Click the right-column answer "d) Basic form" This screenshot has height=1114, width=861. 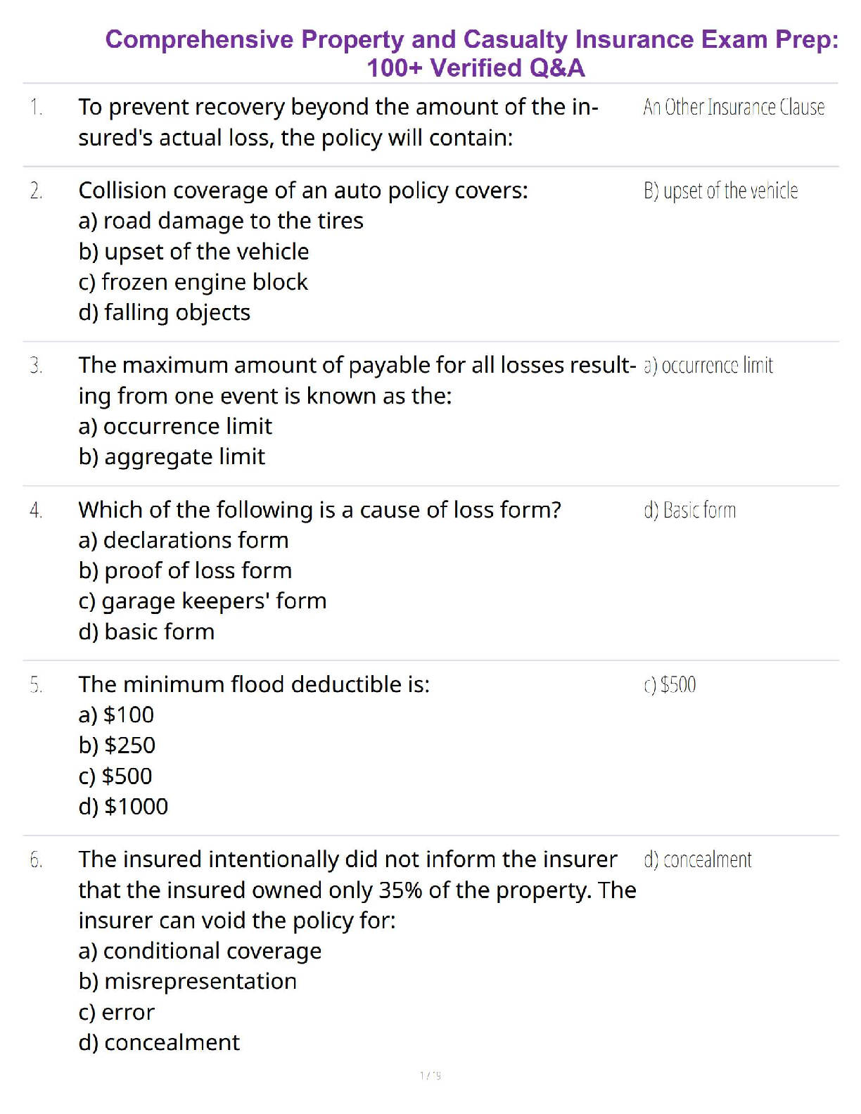[x=689, y=510]
